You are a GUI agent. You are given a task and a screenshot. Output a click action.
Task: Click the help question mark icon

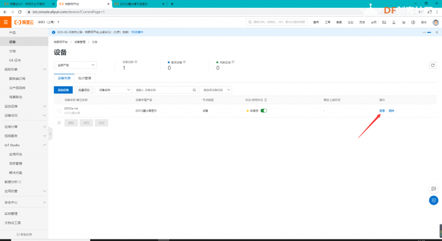[x=413, y=22]
